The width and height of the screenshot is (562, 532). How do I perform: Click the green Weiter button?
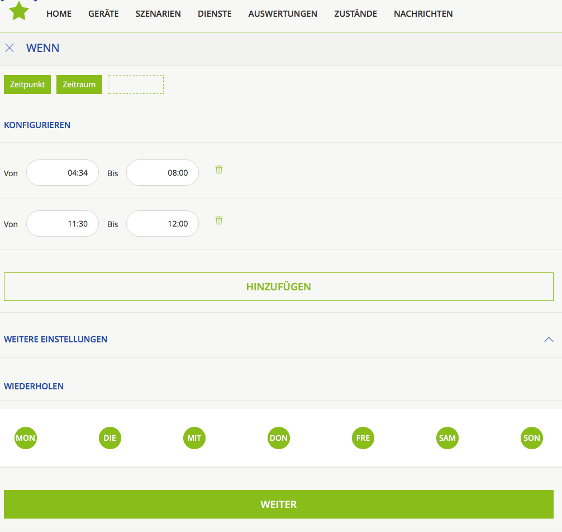pos(279,505)
